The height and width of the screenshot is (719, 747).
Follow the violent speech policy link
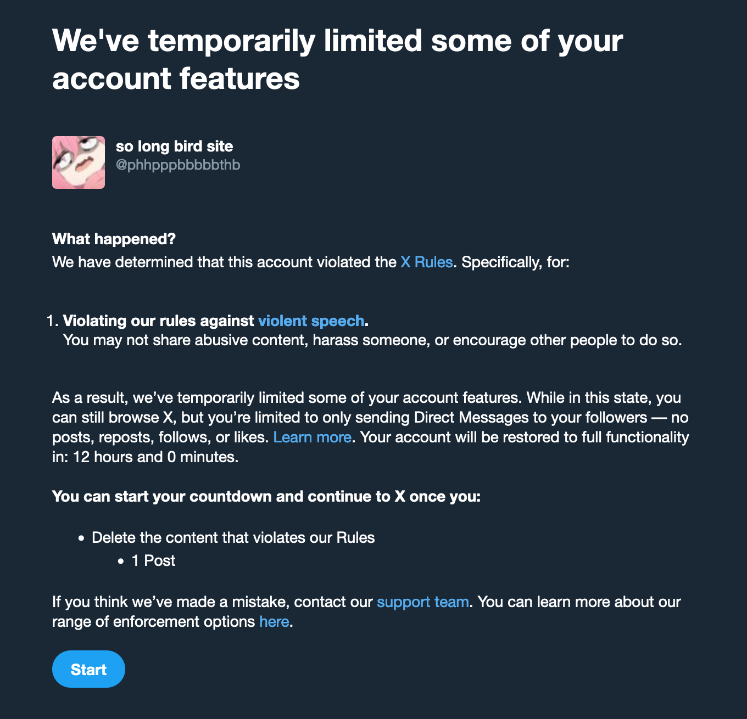coord(311,321)
